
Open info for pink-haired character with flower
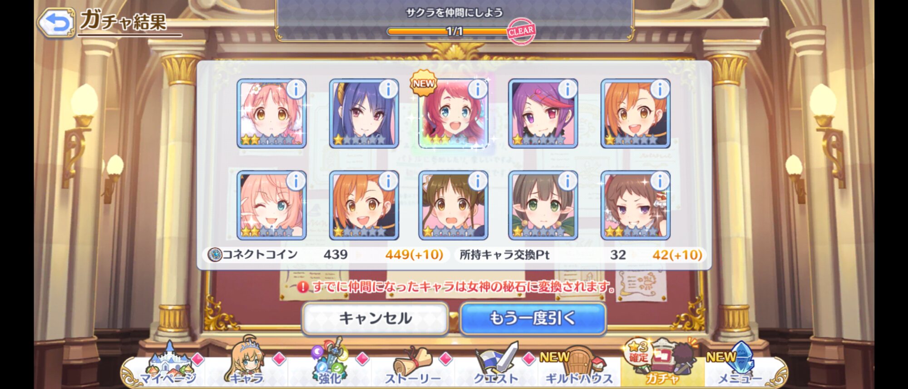point(296,89)
